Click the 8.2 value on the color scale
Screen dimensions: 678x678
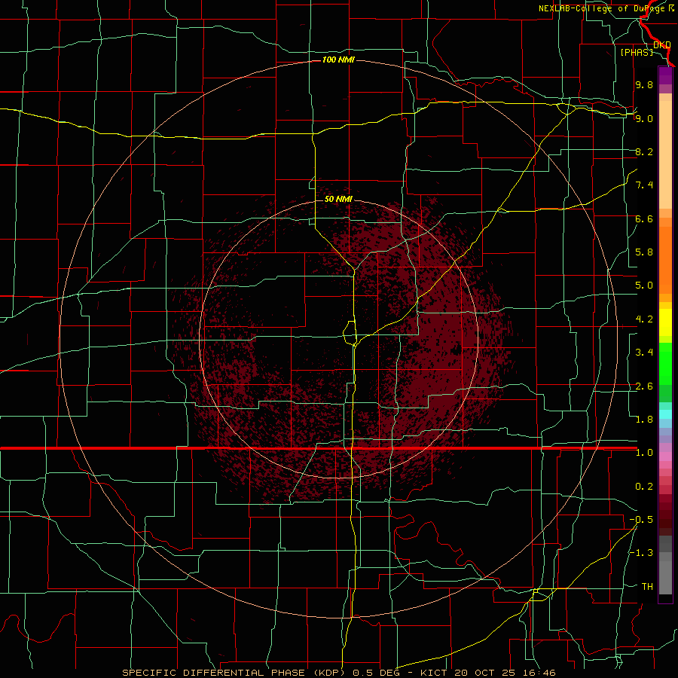(x=644, y=151)
